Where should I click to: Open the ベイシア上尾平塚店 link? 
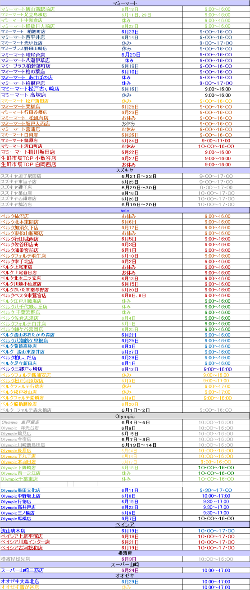tap(22, 536)
